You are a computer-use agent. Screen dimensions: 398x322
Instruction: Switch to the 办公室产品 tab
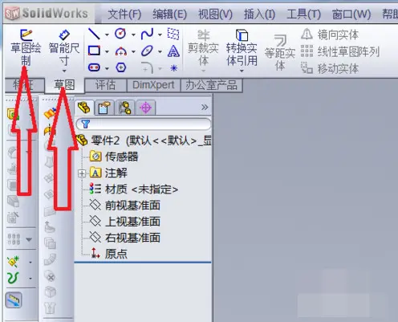click(211, 85)
